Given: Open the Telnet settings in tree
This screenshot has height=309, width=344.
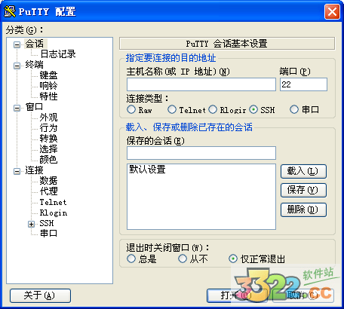Looking at the screenshot, I should (x=53, y=202).
